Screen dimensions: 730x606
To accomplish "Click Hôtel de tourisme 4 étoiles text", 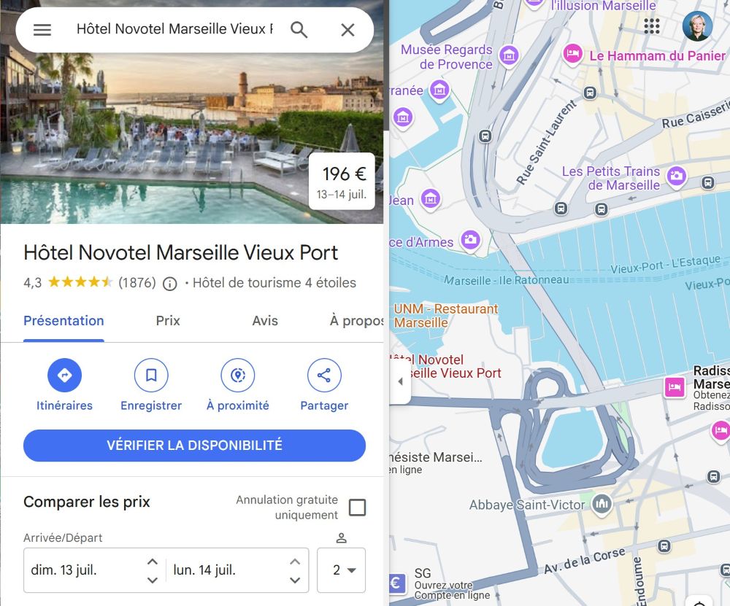I will pos(274,283).
